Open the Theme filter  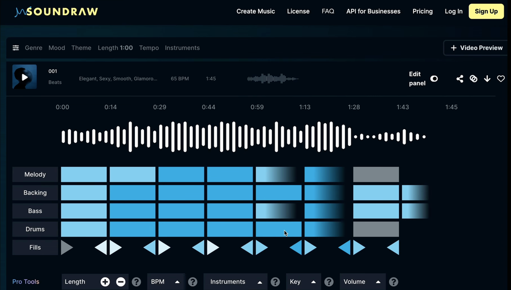pos(81,48)
